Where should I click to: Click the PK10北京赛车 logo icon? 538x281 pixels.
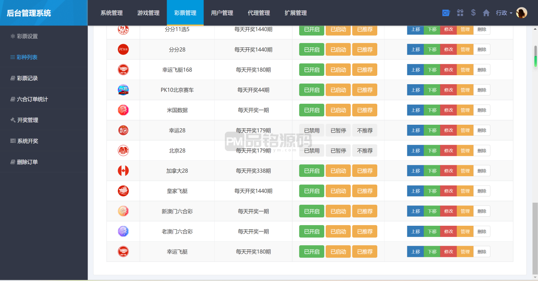(x=123, y=90)
